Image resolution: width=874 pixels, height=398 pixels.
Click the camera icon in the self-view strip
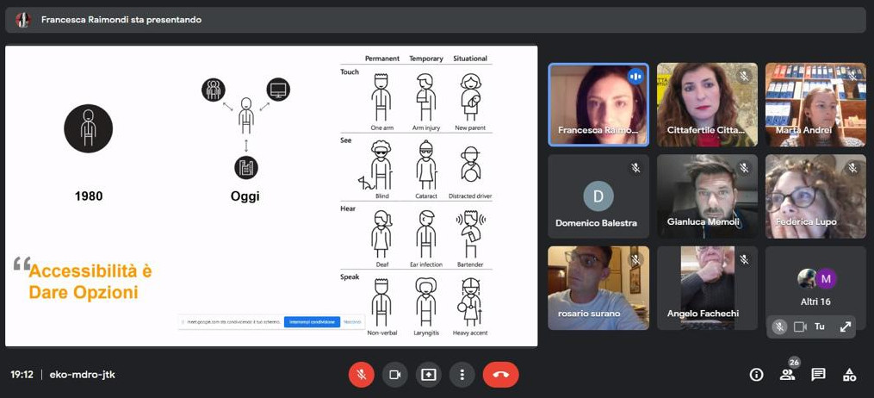tap(800, 326)
